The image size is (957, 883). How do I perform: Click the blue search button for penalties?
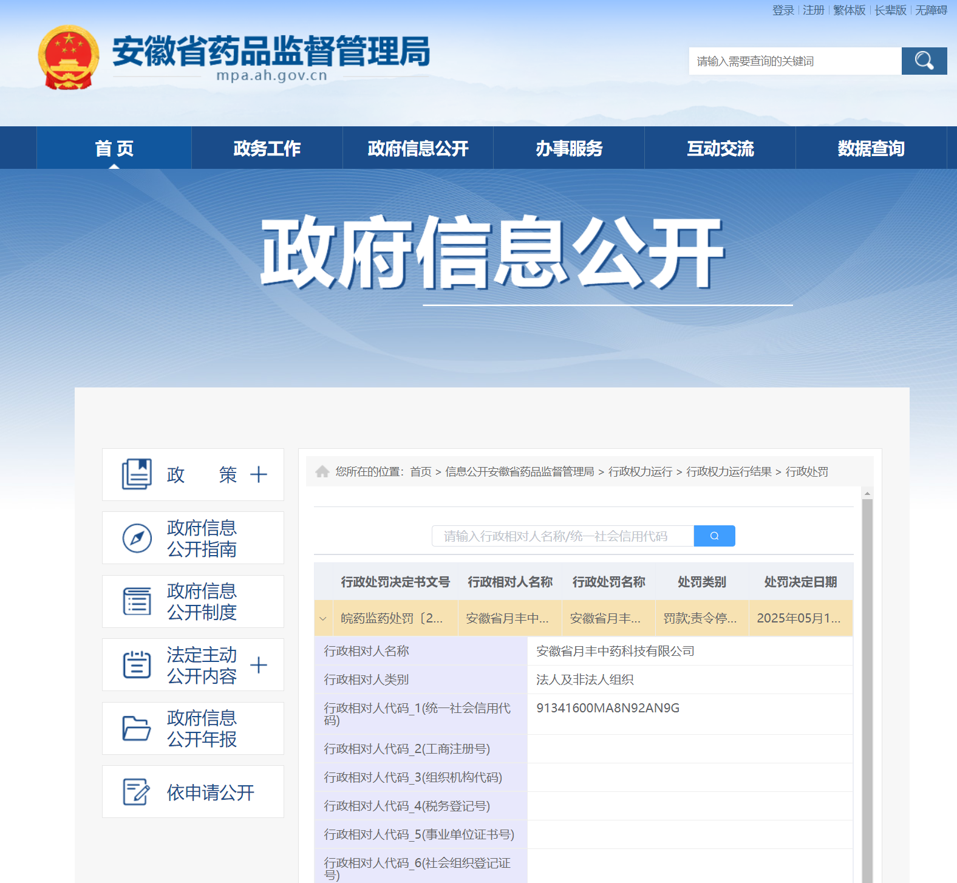[x=714, y=536]
